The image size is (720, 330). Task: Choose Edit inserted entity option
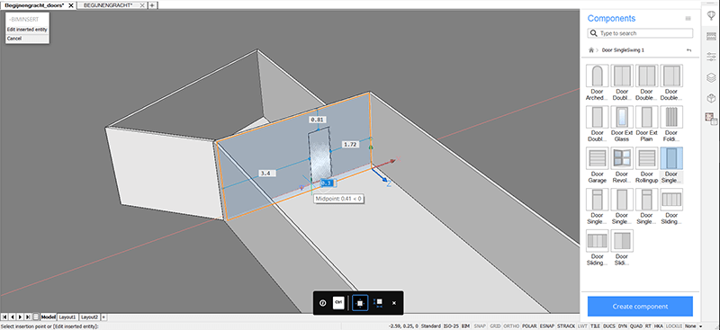(x=27, y=30)
